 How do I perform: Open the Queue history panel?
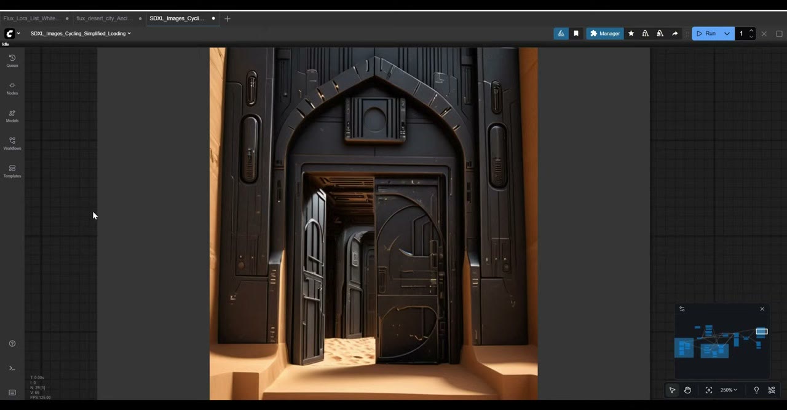click(12, 60)
